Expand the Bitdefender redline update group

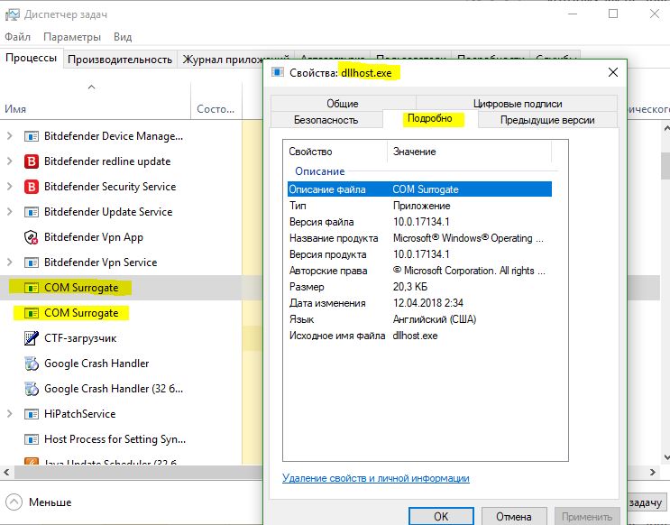click(9, 161)
